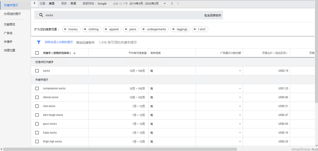The width and height of the screenshot is (318, 151).
Task: Add hosiery to broaden search
Action: point(71,29)
